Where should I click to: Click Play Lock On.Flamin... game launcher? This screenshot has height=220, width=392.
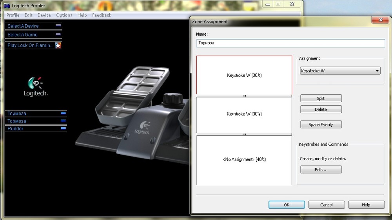pyautogui.click(x=33, y=45)
